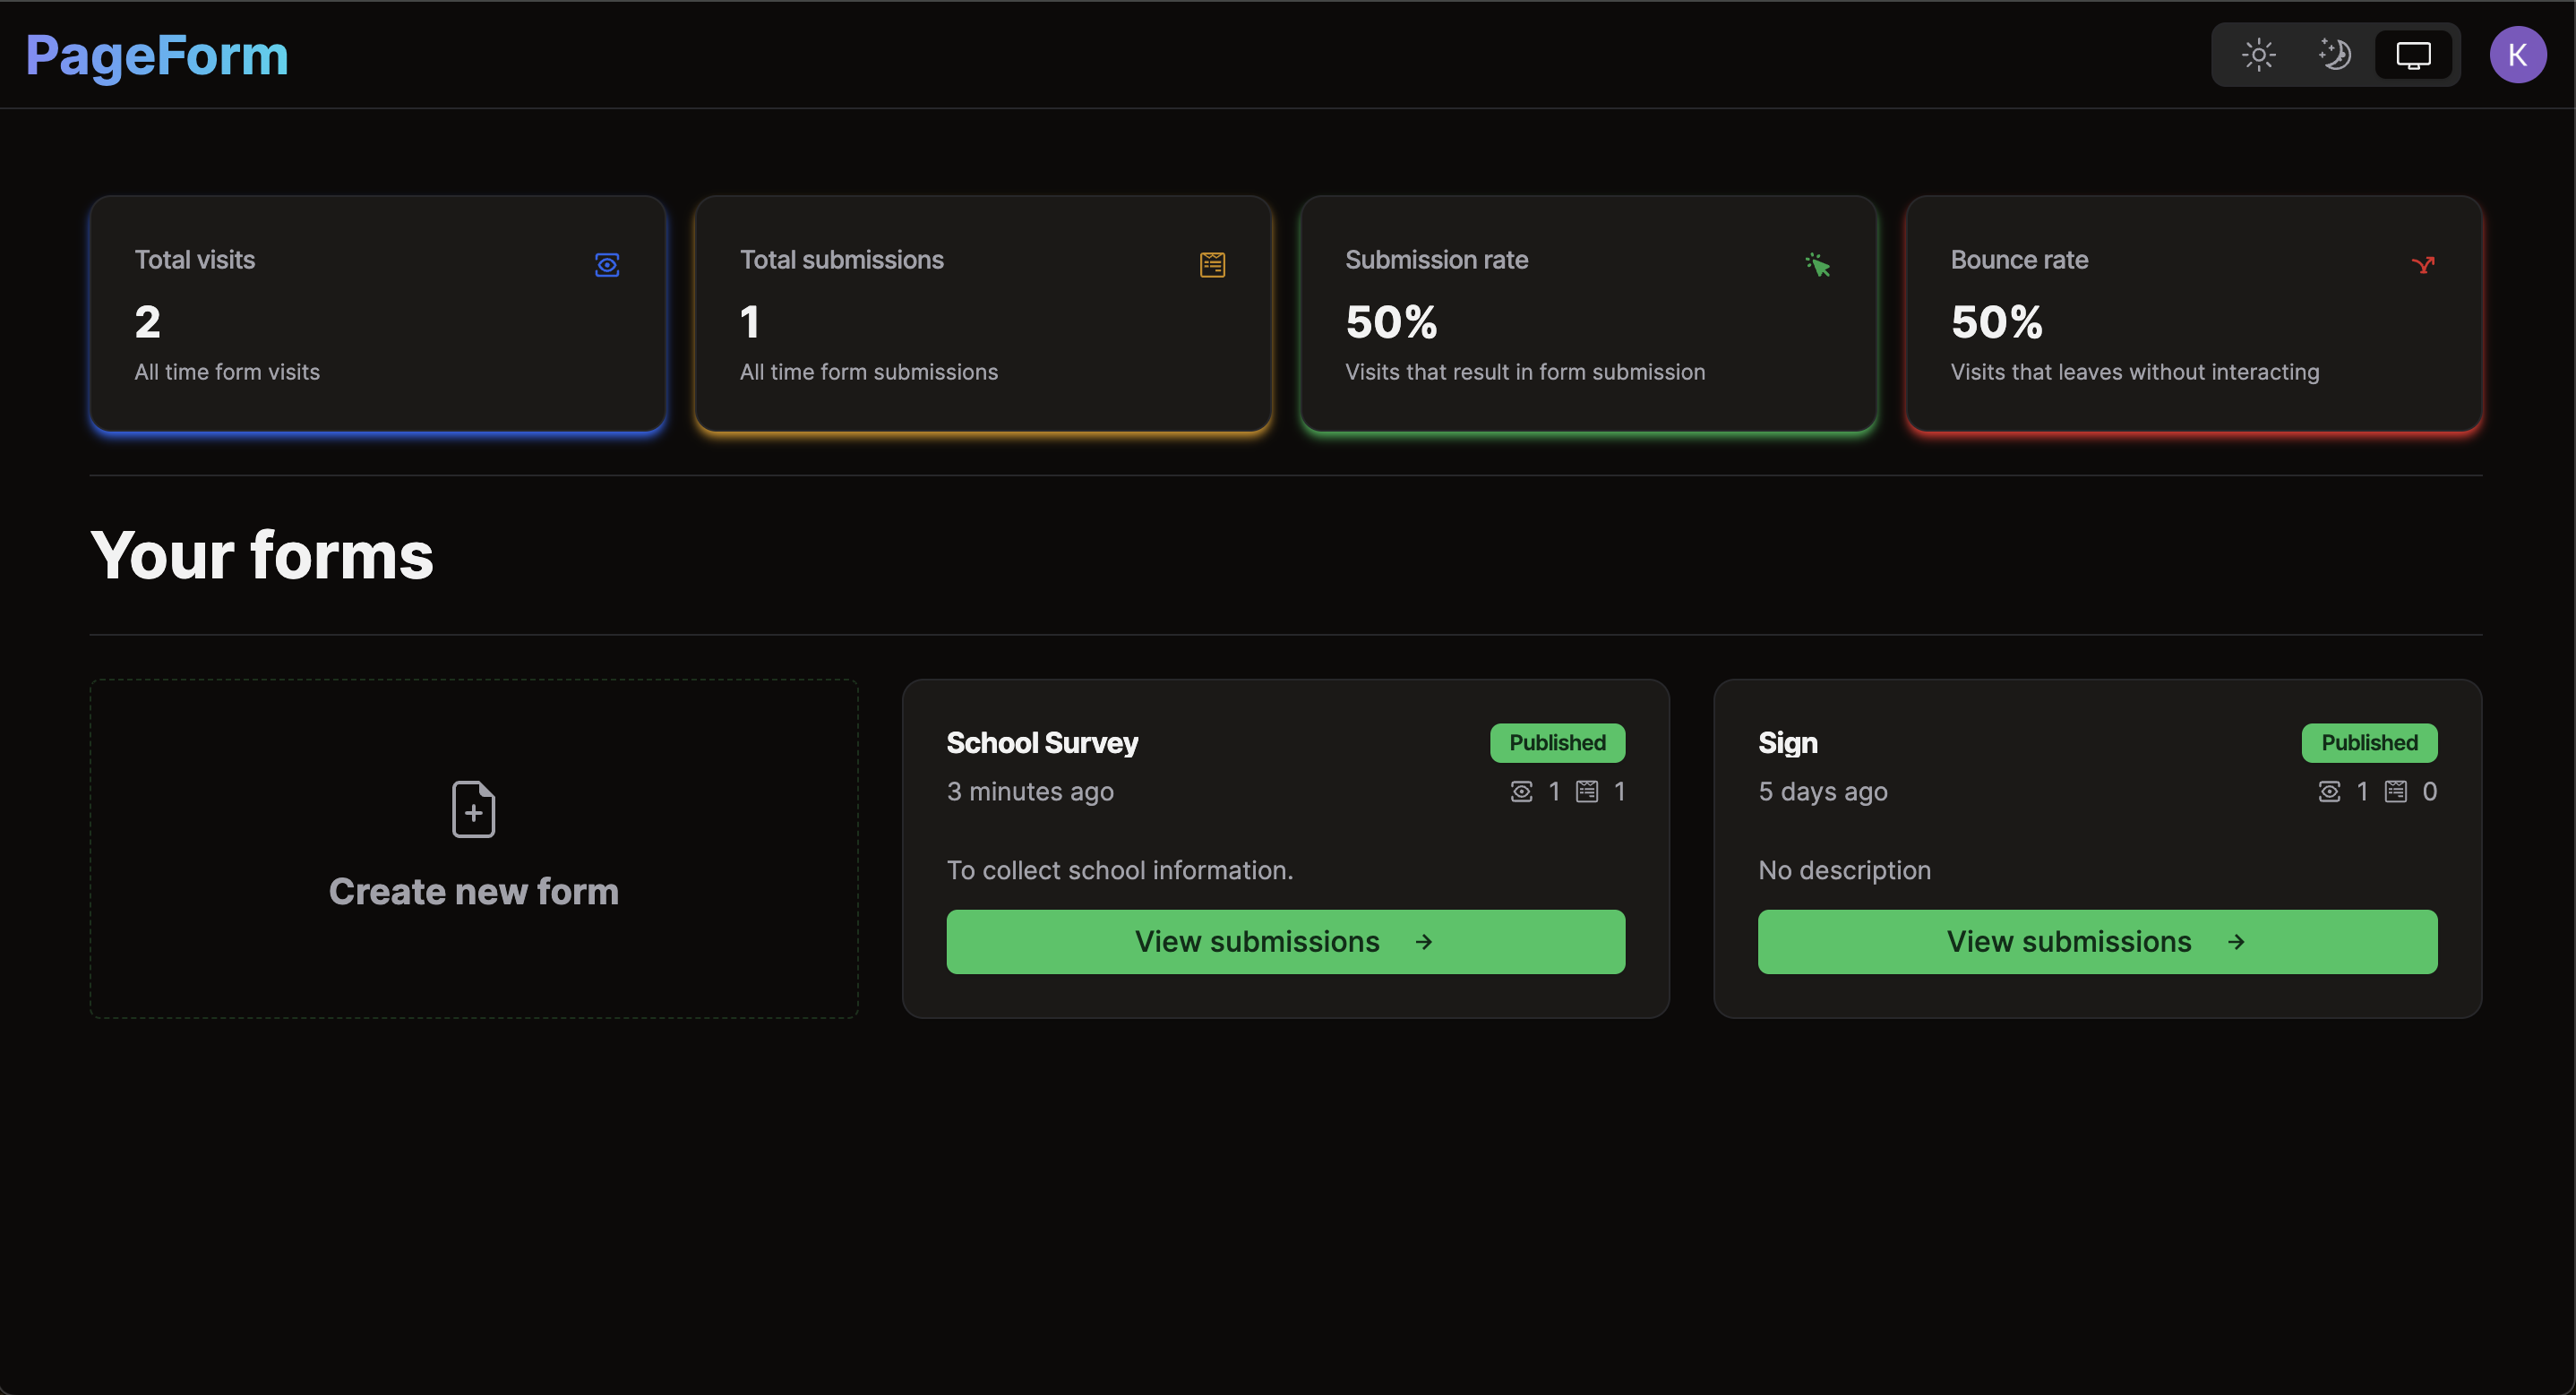Screen dimensions: 2576x1395
Task: Click the Published badge on School Survey
Action: pyautogui.click(x=1557, y=743)
